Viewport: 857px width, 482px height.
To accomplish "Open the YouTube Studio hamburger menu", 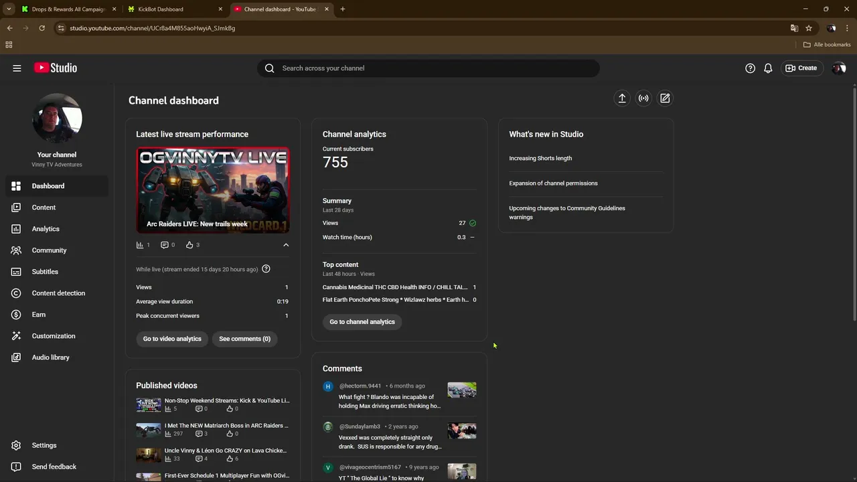I will tap(17, 68).
